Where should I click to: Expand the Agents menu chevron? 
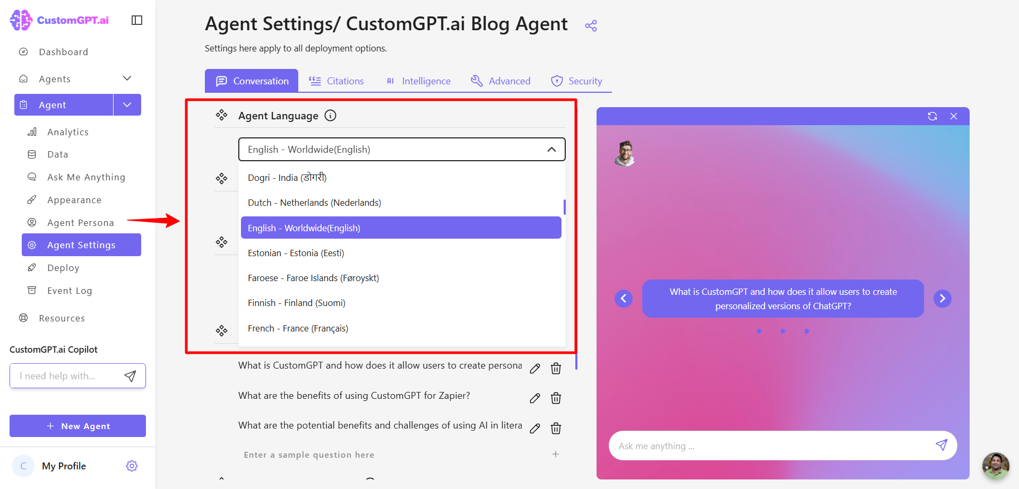[x=127, y=78]
